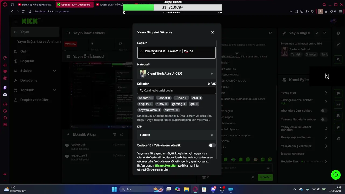The image size is (345, 194).
Task: Switch to Stream - Kick Dashboard tab
Action: click(x=74, y=5)
